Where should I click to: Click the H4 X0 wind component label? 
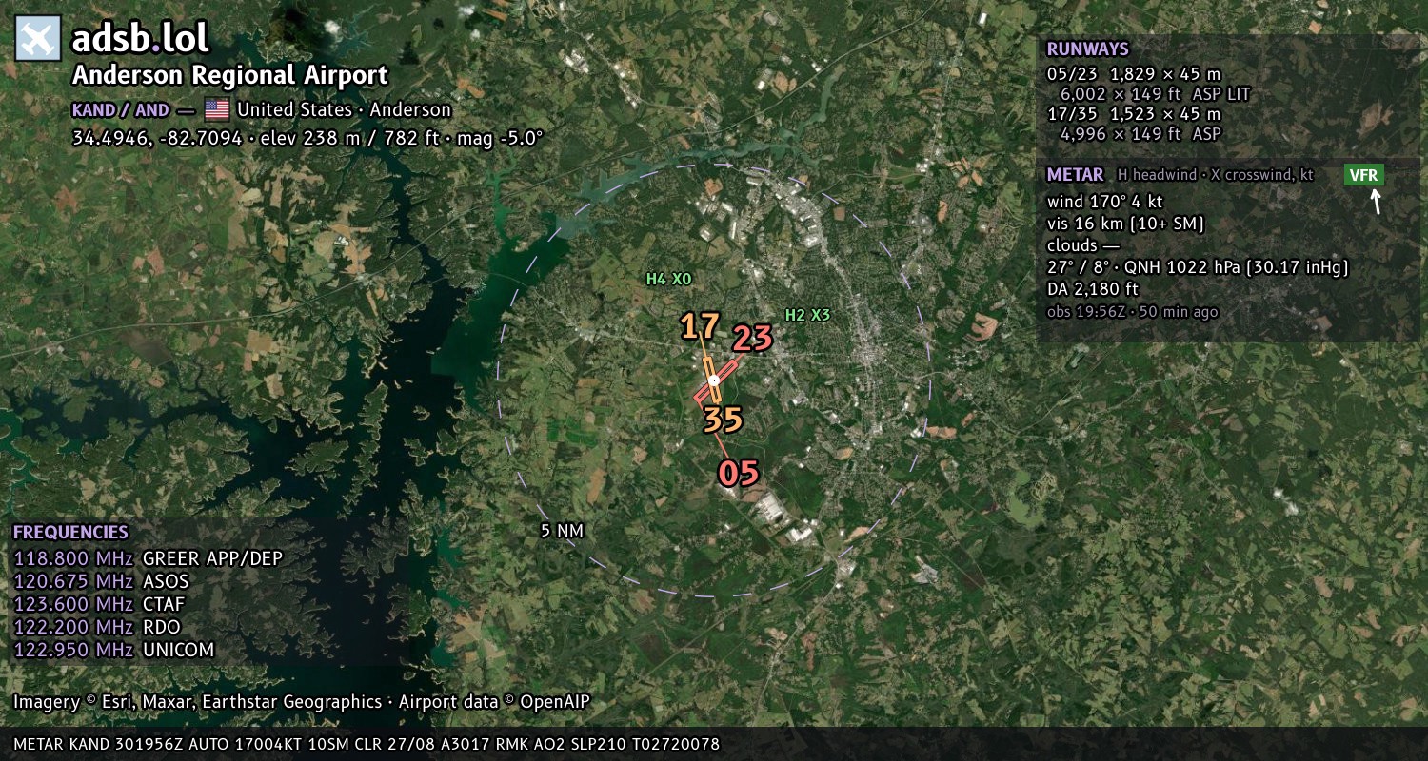tap(668, 279)
